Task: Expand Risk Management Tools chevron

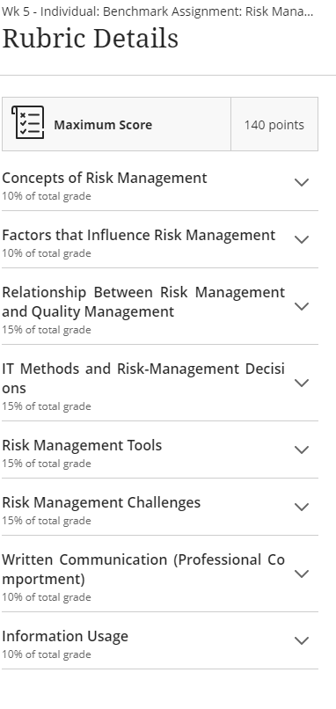Action: click(x=302, y=450)
